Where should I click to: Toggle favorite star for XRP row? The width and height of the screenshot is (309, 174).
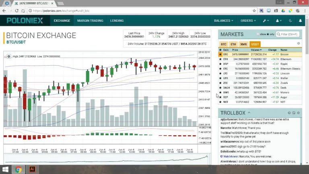coord(220,64)
